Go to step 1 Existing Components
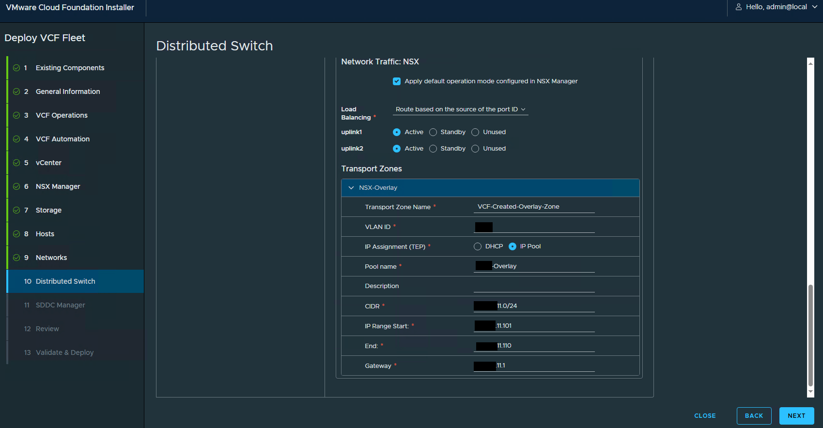 [x=76, y=68]
